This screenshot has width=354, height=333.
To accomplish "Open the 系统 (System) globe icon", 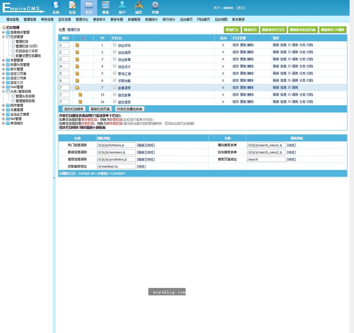I will (x=56, y=5).
